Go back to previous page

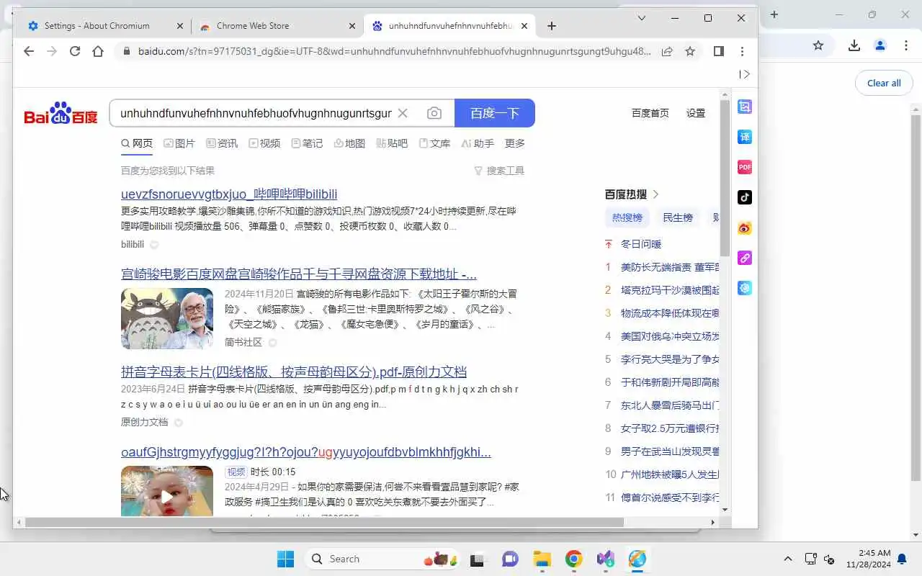pyautogui.click(x=29, y=51)
